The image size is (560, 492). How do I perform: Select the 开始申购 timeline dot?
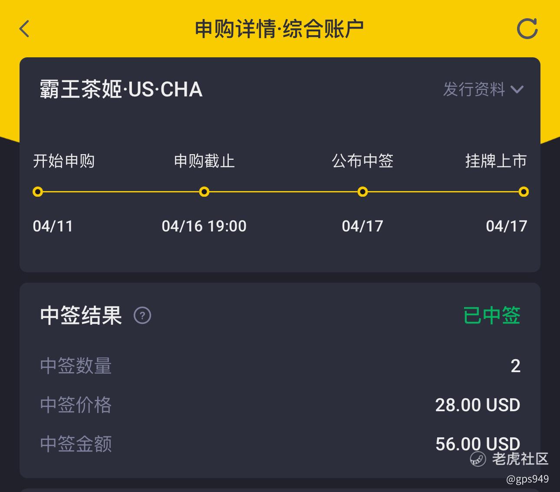tap(38, 192)
